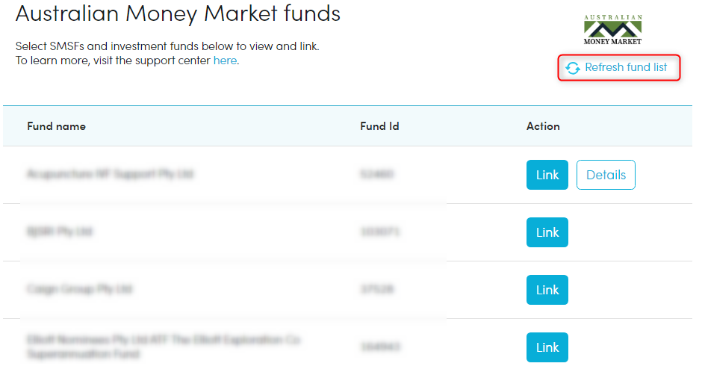This screenshot has height=375, width=705.
Task: Click the circular refresh arrows icon
Action: click(572, 68)
